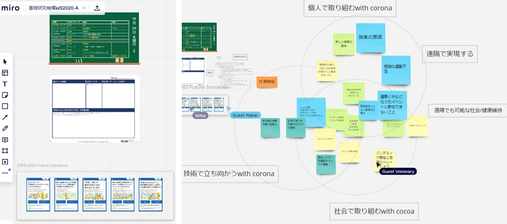
Task: Select third scenario card in left frame
Action: coord(94,194)
